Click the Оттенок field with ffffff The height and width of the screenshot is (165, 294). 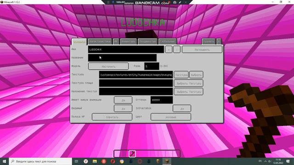(x=161, y=100)
